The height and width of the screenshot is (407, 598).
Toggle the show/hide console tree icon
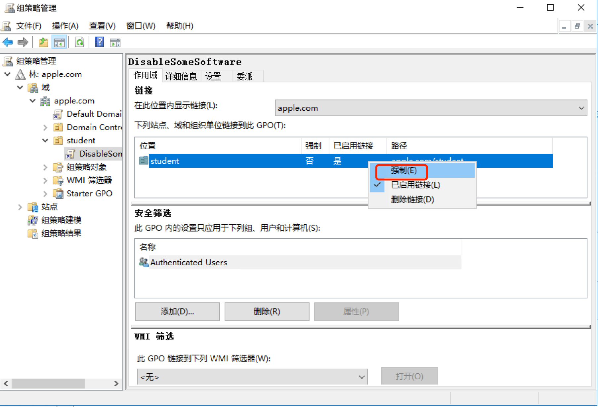tap(60, 42)
